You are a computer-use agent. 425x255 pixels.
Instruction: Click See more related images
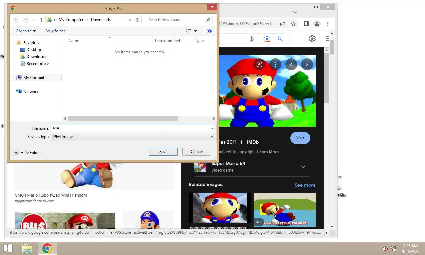(x=305, y=185)
